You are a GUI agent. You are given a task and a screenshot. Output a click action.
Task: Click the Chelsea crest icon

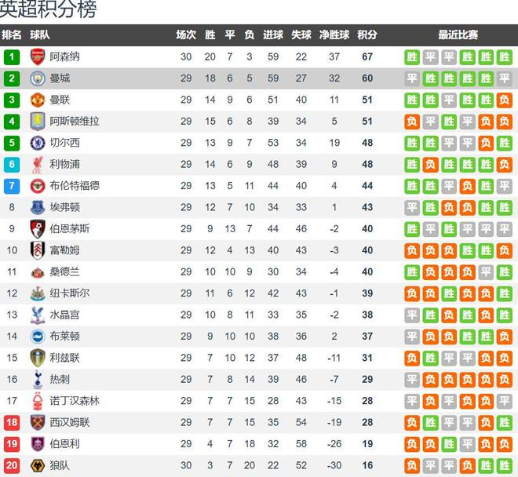pyautogui.click(x=37, y=143)
